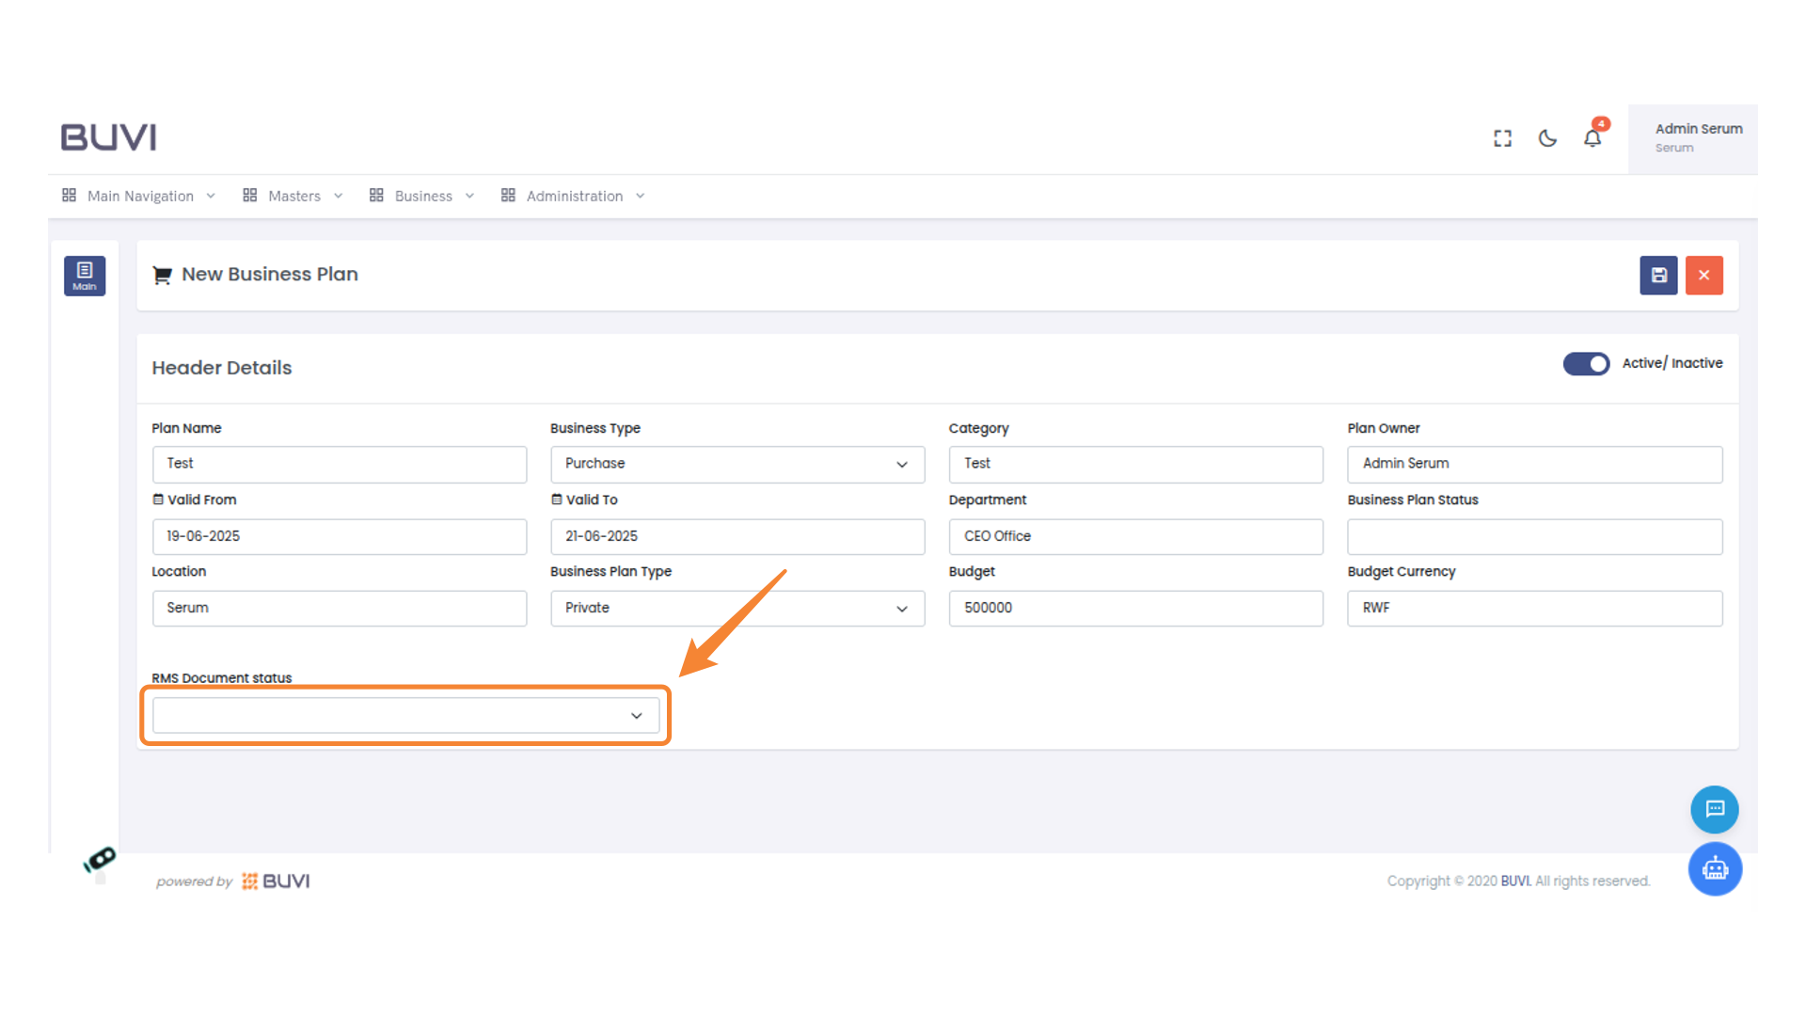Launch the chatbot assistant icon
1806x1016 pixels.
(1714, 868)
